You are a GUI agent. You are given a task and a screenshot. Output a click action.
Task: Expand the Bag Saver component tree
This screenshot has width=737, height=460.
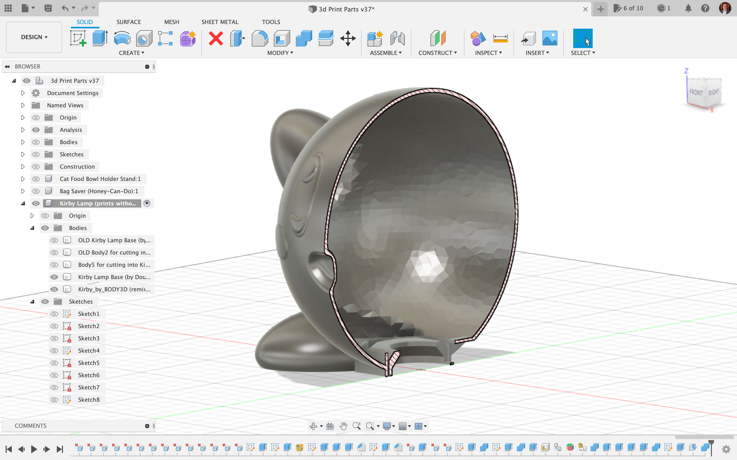point(22,191)
